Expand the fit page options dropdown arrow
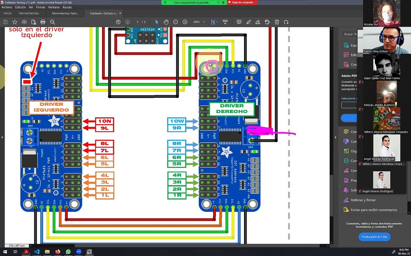411x256 pixels. [217, 22]
